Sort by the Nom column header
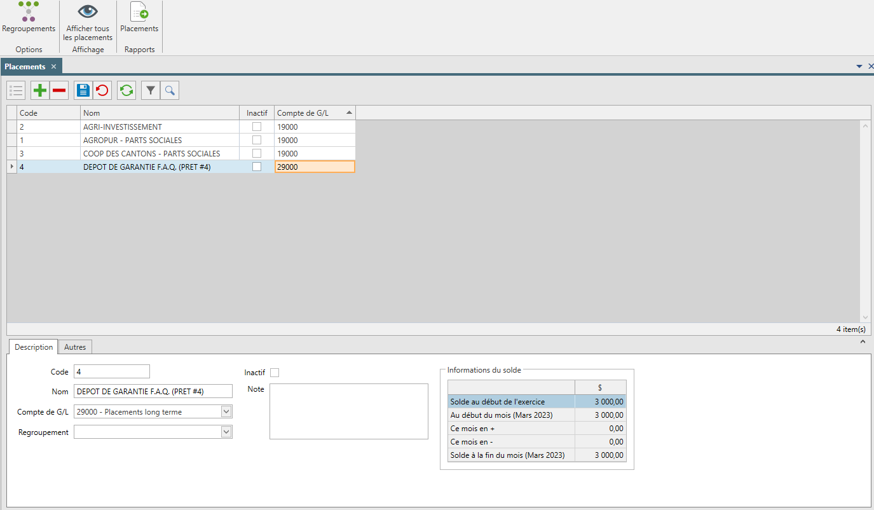Viewport: 874px width, 510px height. pos(160,113)
